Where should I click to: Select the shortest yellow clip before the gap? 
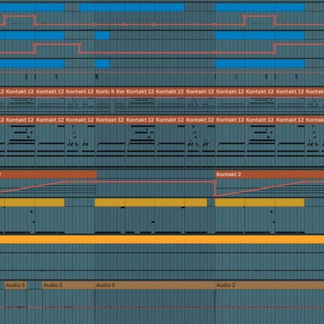click(x=196, y=202)
